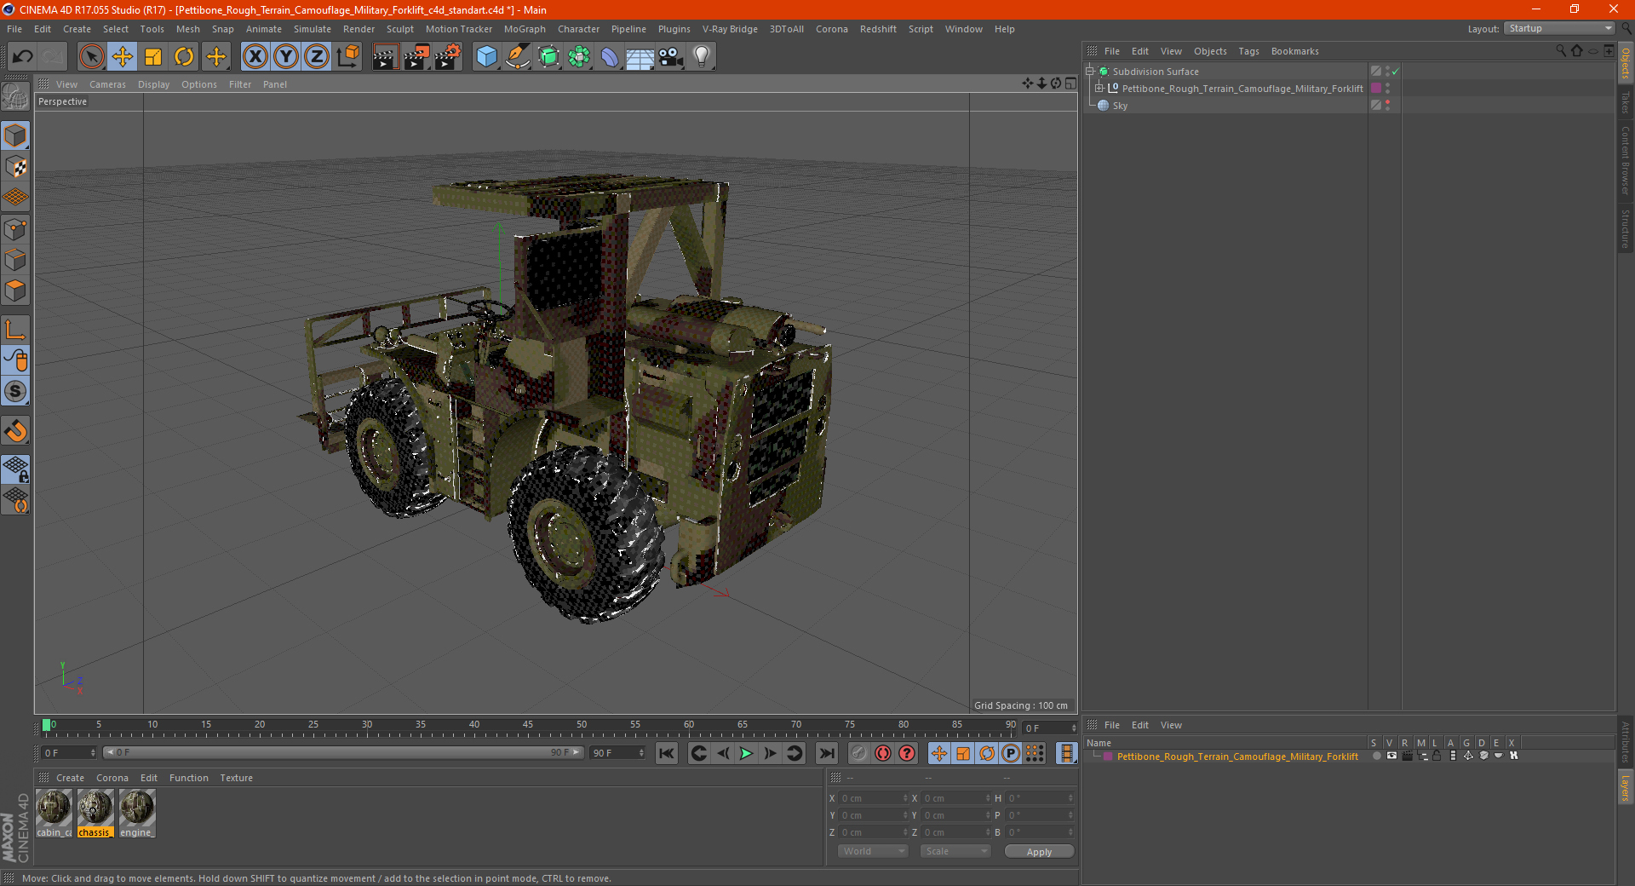Open the World coordinate system dropdown
Image resolution: width=1635 pixels, height=886 pixels.
(873, 851)
